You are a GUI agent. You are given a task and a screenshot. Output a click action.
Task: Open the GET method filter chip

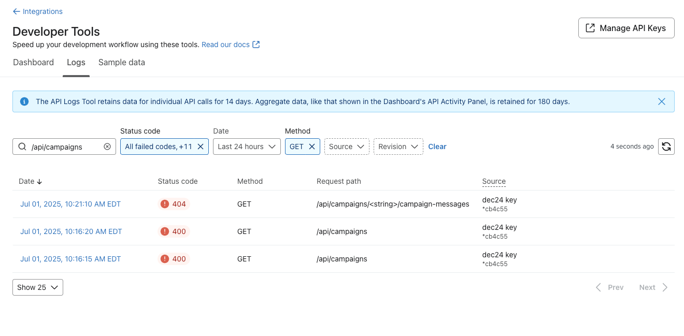coord(296,147)
